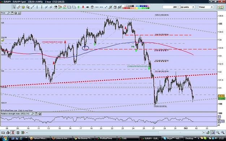Toggle the boxed zoom-fit icon
Screen dimensions: 226x141
click(213, 132)
